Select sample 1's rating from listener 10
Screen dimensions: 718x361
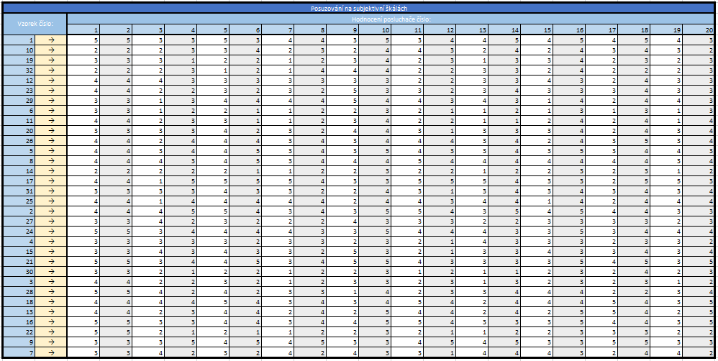coord(375,40)
